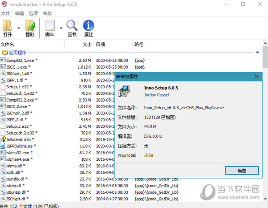Click the vertical scrollbar thumb

[x=265, y=57]
